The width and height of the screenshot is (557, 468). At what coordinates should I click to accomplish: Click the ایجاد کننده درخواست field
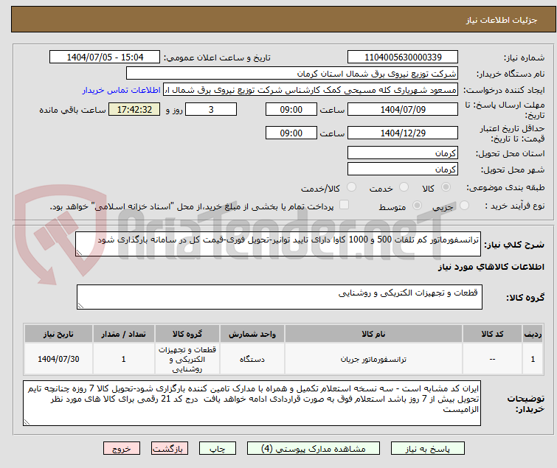[311, 90]
